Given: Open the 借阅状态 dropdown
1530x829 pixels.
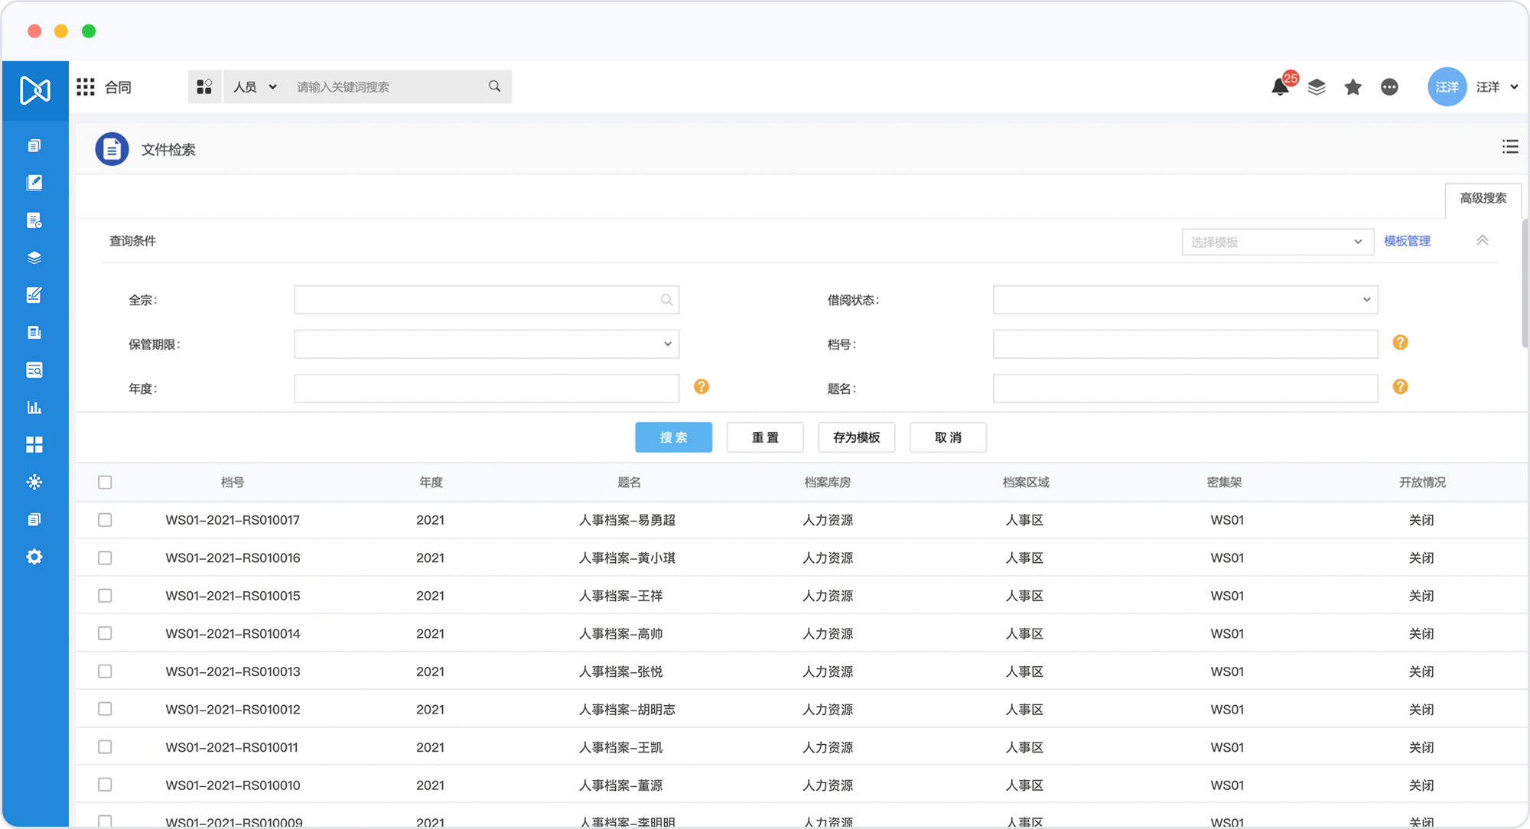Looking at the screenshot, I should click(x=1185, y=300).
